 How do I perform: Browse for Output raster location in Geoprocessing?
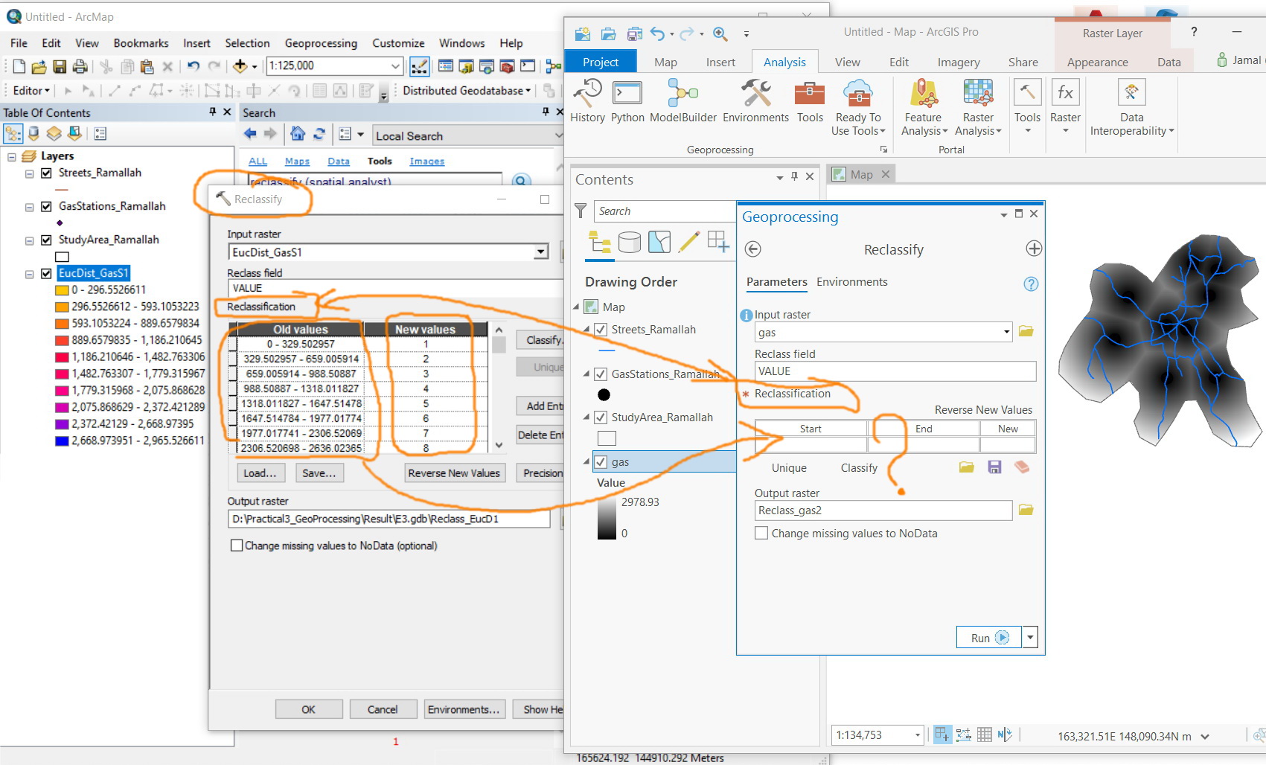pos(1026,510)
